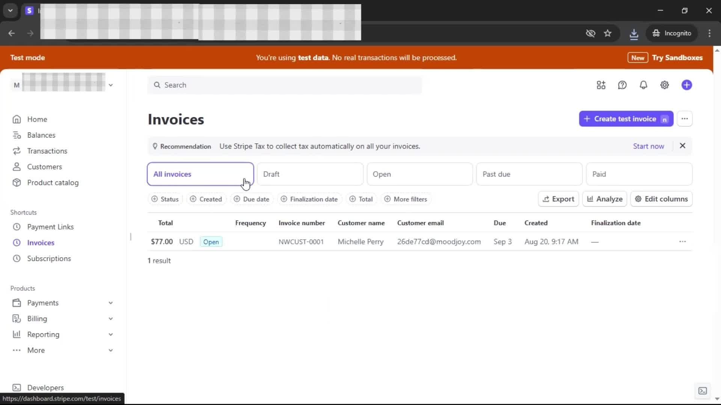Open shell terminal icon at bottom right
721x405 pixels.
pos(702,391)
